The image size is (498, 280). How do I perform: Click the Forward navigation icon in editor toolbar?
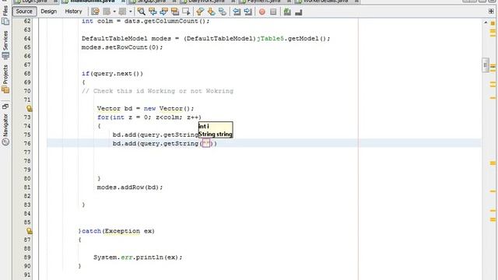[122, 12]
